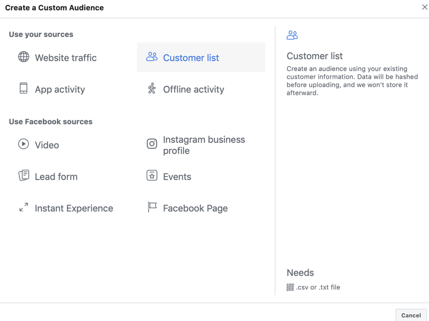
Task: Click the Lead form document icon
Action: (x=24, y=175)
